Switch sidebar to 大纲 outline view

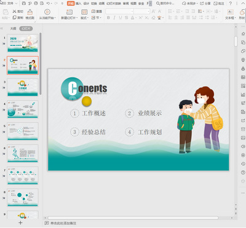[x=13, y=29]
